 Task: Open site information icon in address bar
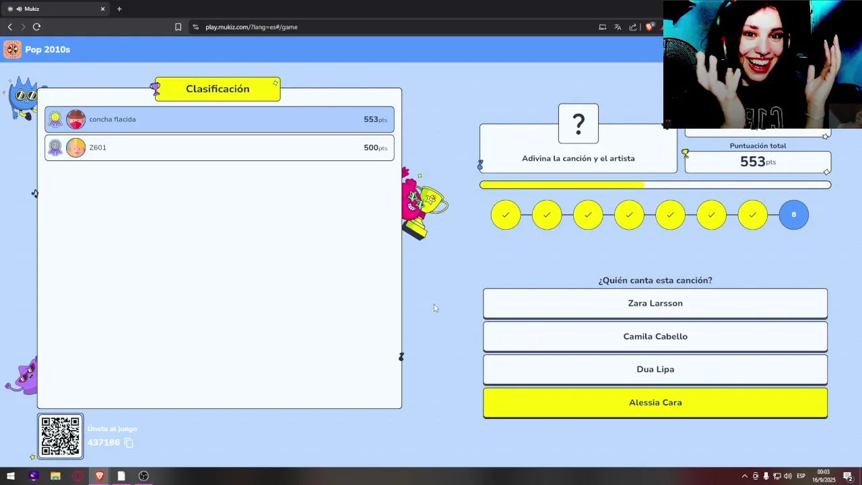[x=195, y=27]
